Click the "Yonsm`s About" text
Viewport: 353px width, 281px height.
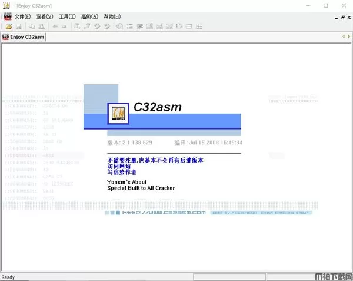126,182
